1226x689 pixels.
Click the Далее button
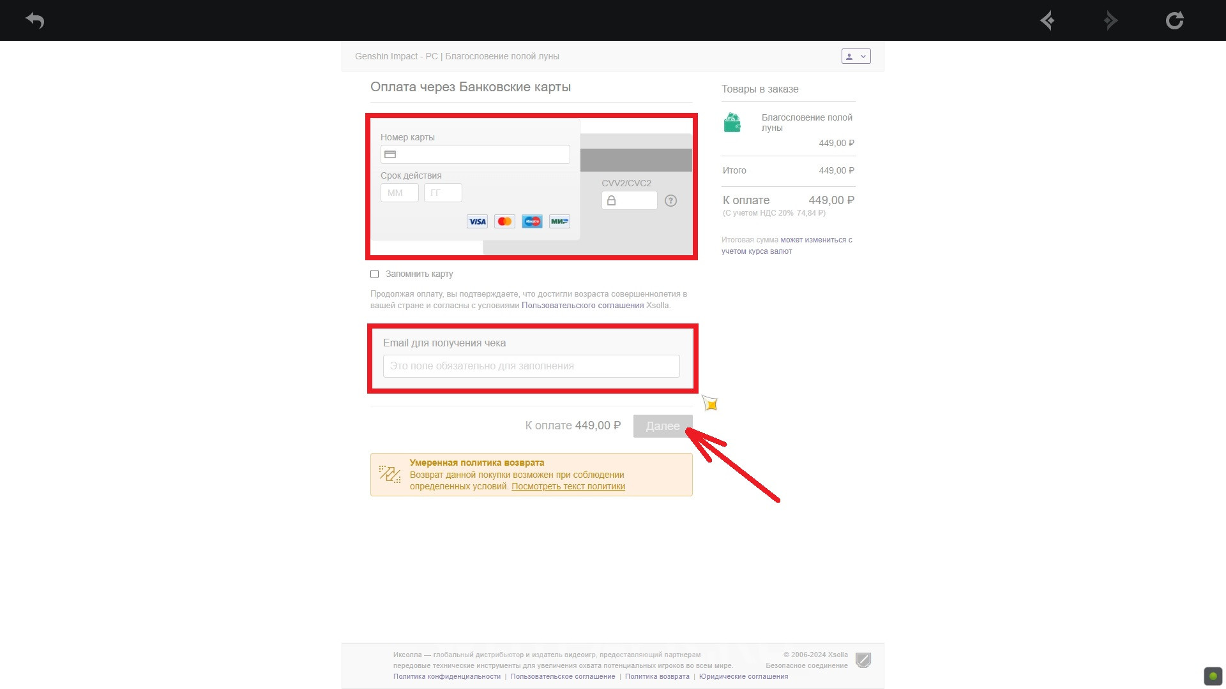(x=663, y=426)
